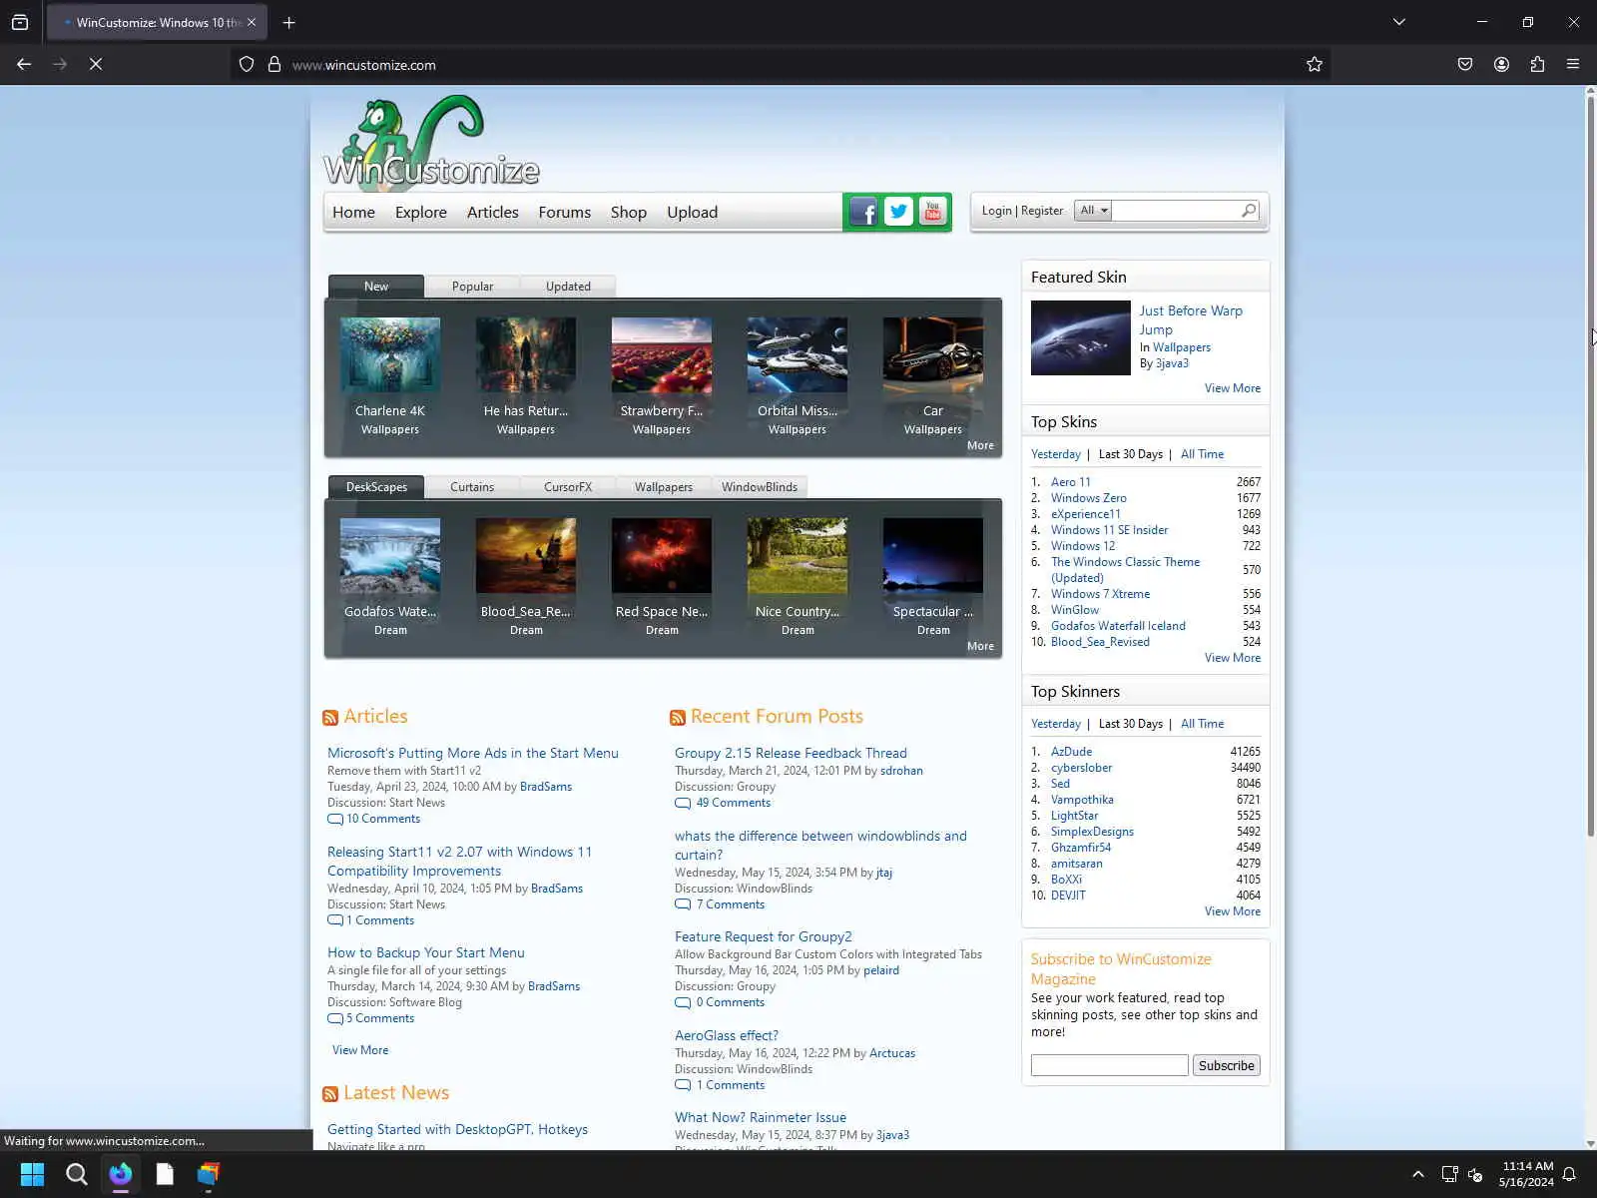
Task: Click comment icon beside 10 Comments
Action: tap(335, 820)
